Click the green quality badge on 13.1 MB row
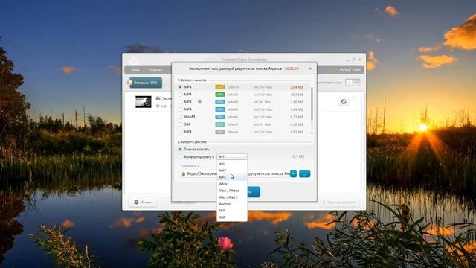This screenshot has height=268, width=476. point(220,95)
